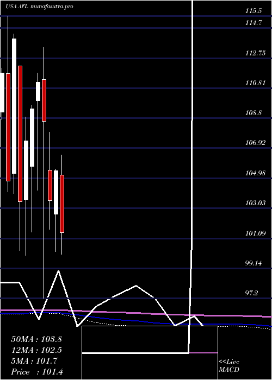The image size is (272, 380).
Task: Select the last red candlestick near 101.4
Action: (x=62, y=204)
